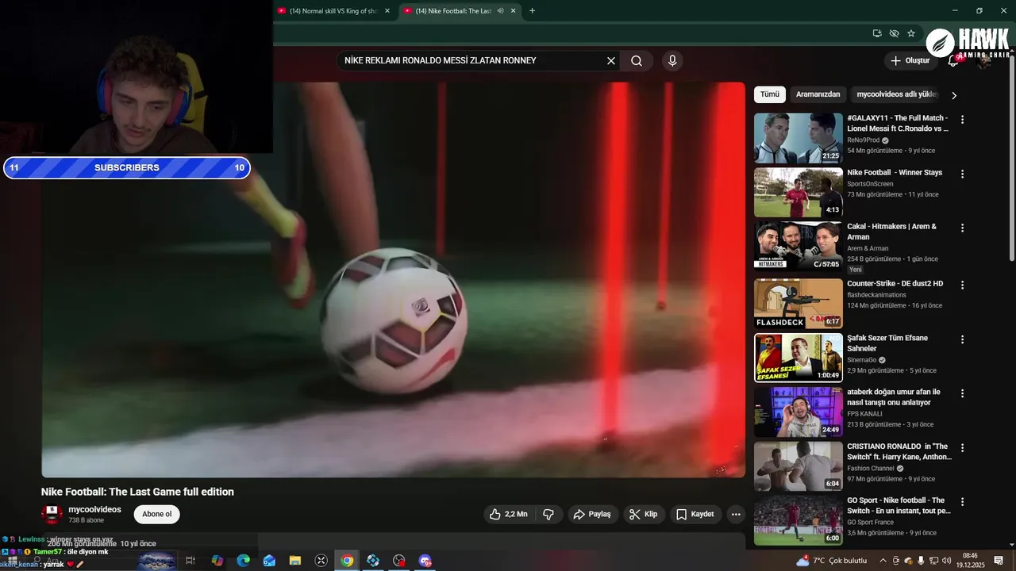Open the YouTube notifications bell
This screenshot has width=1016, height=571.
[x=954, y=60]
